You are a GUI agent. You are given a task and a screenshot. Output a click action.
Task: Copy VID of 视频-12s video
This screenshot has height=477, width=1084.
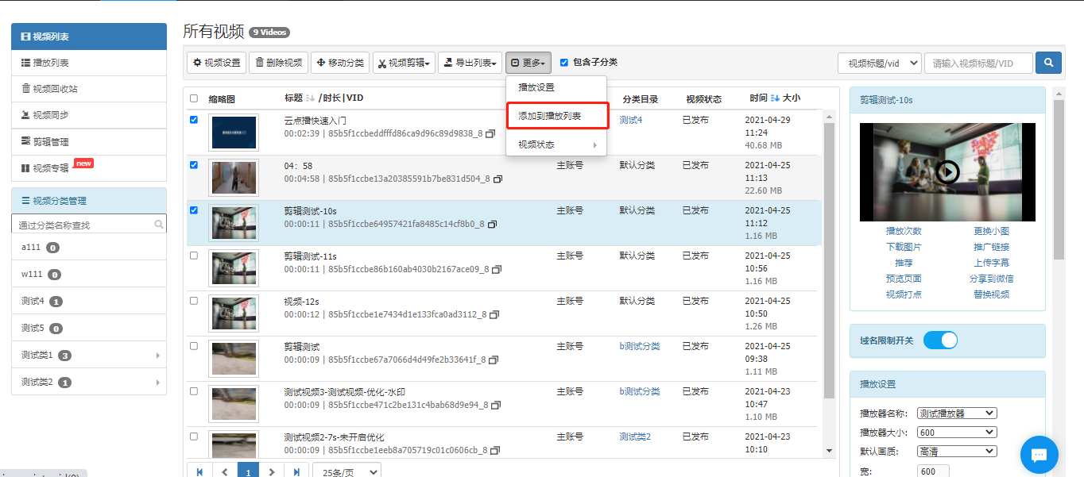point(494,315)
